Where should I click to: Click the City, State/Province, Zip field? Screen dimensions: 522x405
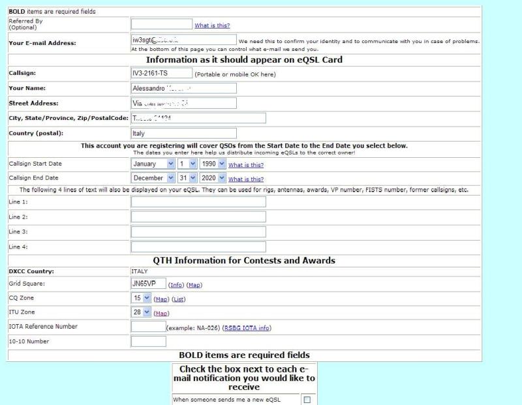tap(198, 118)
